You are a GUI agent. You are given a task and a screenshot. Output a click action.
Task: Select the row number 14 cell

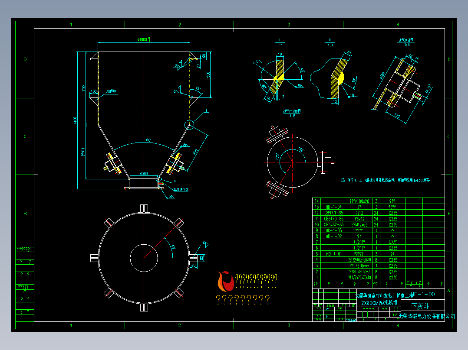tap(316, 201)
